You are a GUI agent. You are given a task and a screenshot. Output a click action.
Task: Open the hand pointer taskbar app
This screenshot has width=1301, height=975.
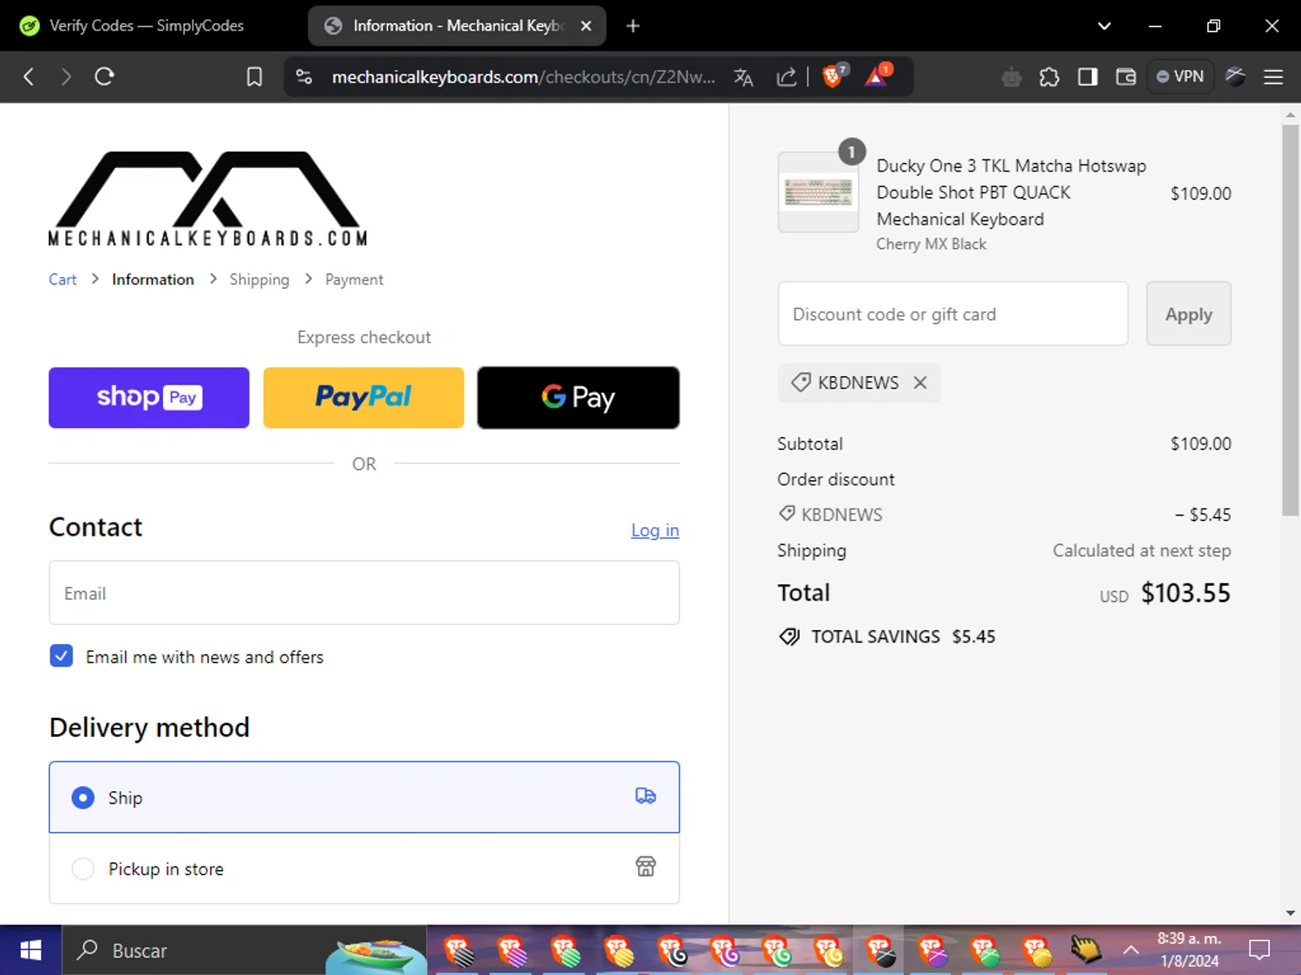1086,951
